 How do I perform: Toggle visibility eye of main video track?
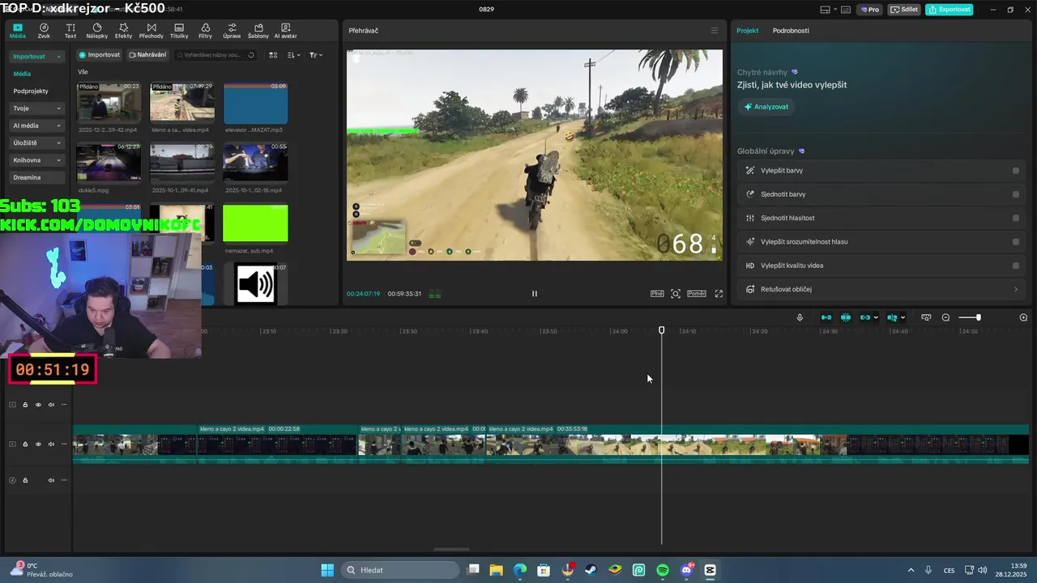(x=38, y=444)
